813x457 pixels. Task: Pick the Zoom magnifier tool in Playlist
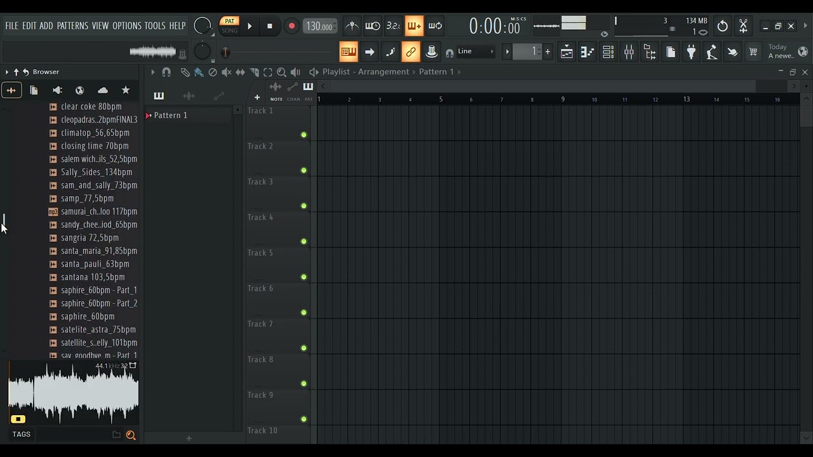pos(281,72)
